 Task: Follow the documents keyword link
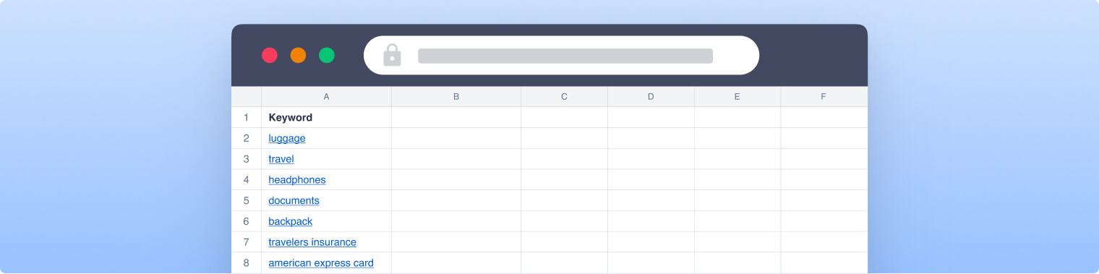click(x=294, y=200)
